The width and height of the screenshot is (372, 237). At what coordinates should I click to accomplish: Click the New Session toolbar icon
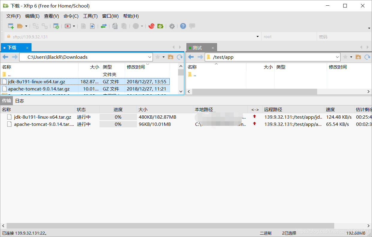tap(11, 26)
